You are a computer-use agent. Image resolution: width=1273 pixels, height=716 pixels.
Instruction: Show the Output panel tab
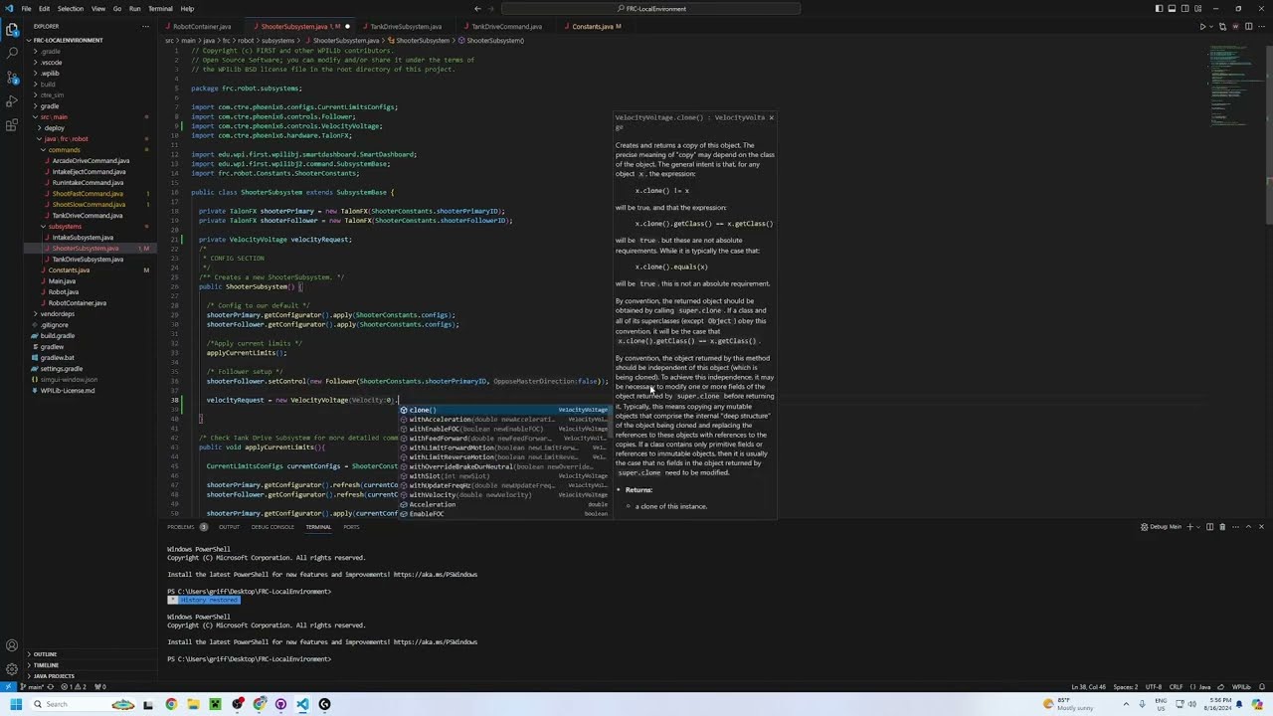click(x=229, y=527)
